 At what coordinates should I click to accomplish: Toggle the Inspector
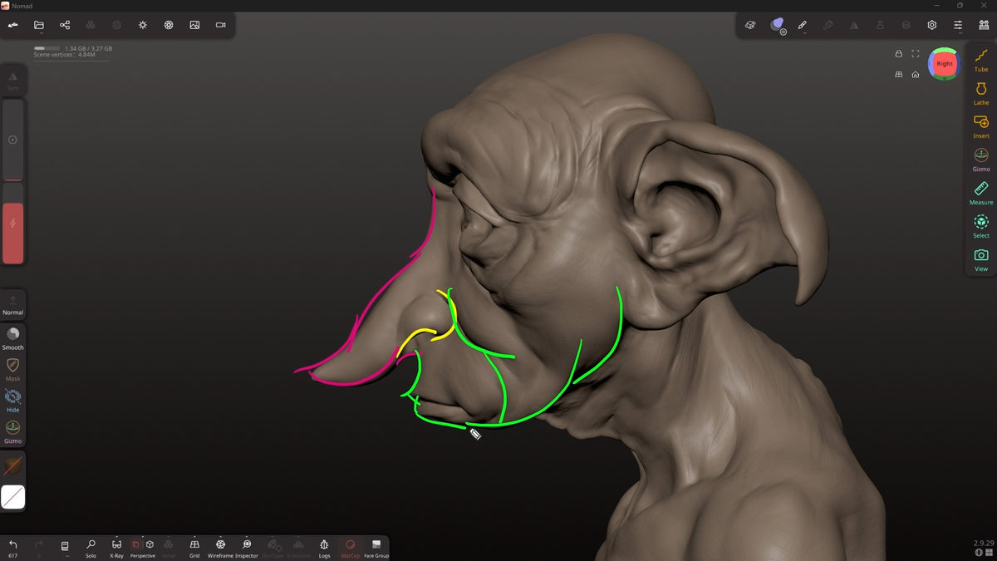coord(247,547)
